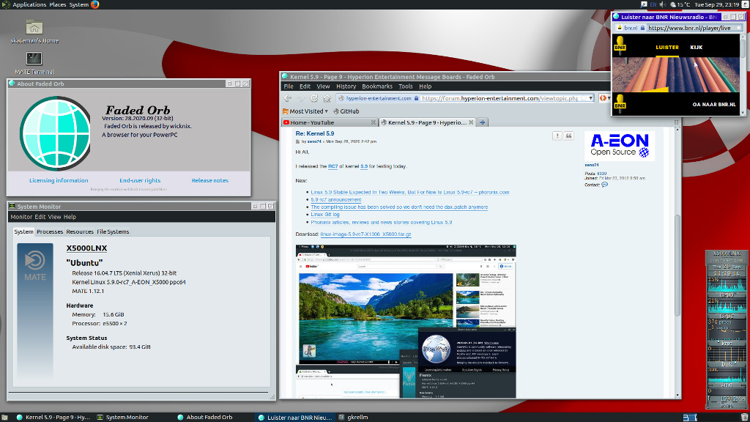Click the Faded Orb globe logo
750x422 pixels.
point(56,133)
